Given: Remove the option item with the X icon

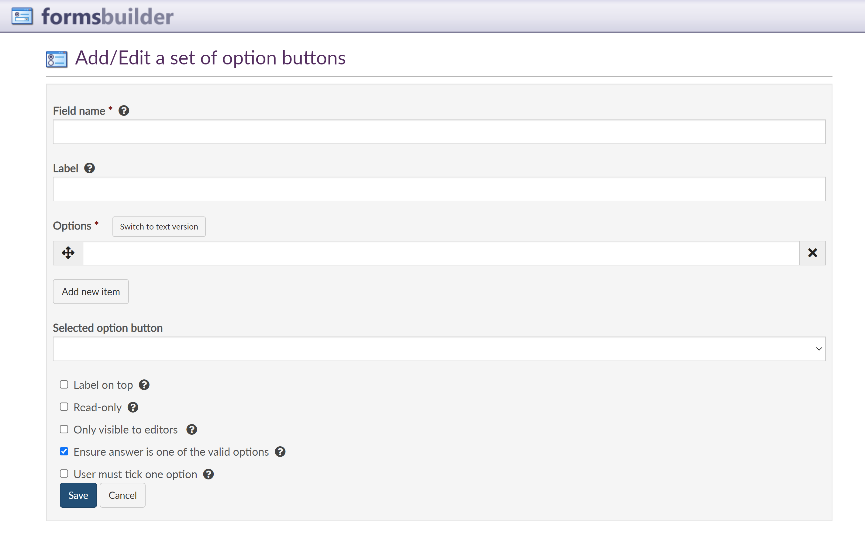Looking at the screenshot, I should pyautogui.click(x=812, y=253).
